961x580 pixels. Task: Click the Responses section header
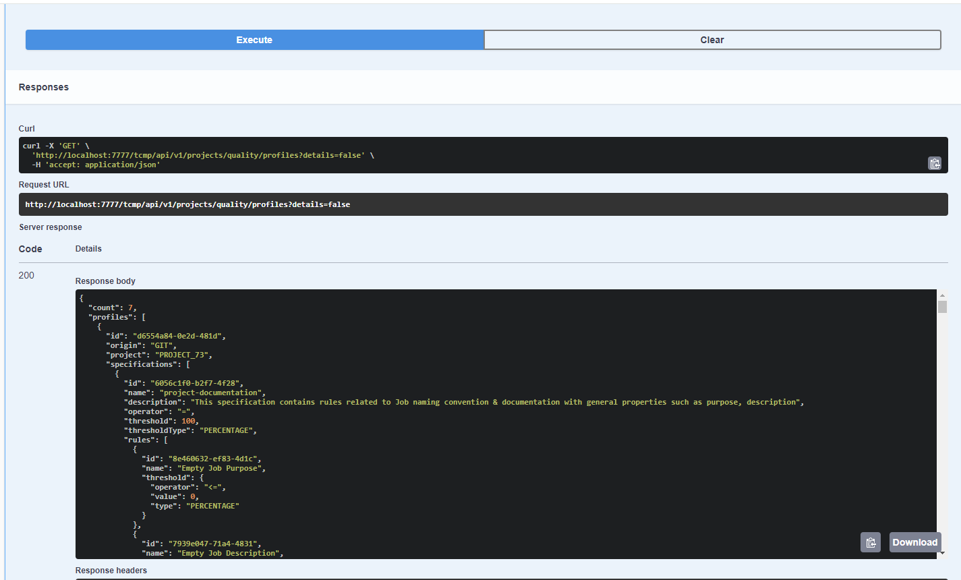point(43,87)
